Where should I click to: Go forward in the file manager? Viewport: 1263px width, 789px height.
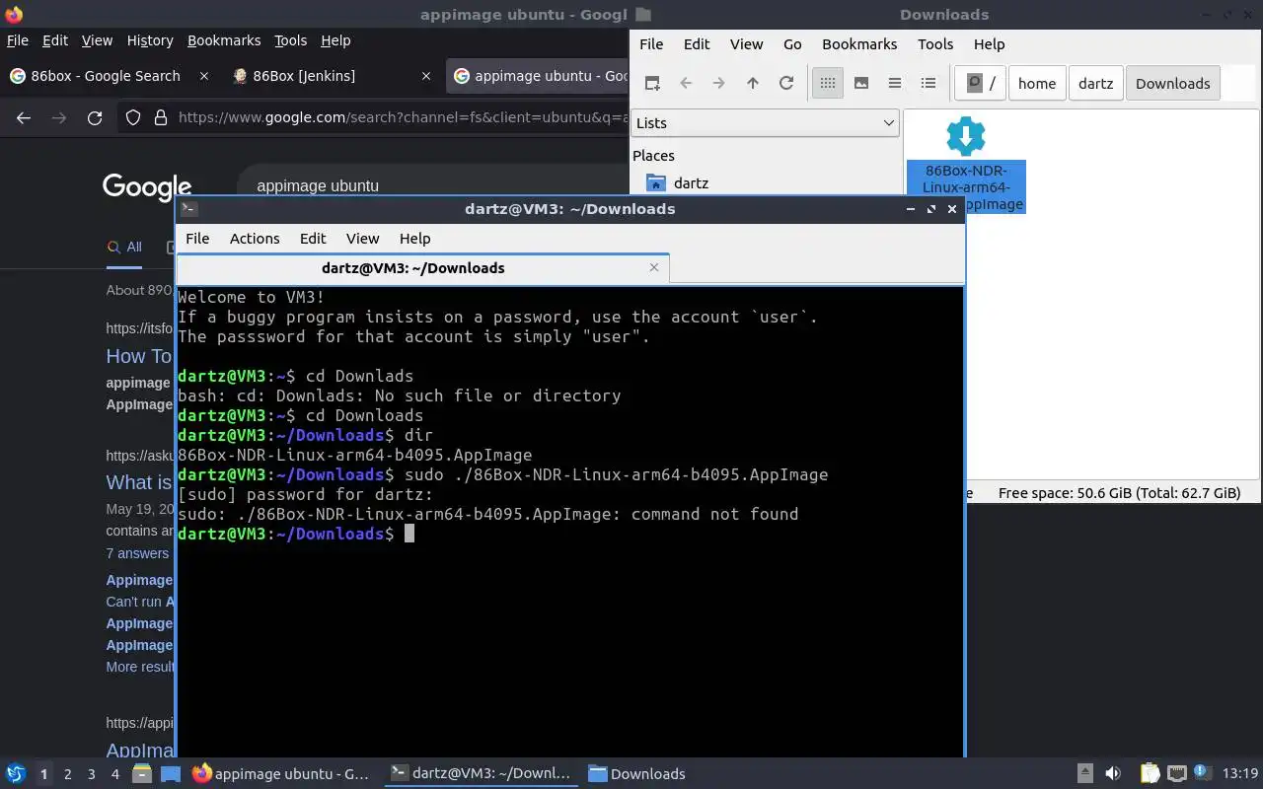pos(719,84)
